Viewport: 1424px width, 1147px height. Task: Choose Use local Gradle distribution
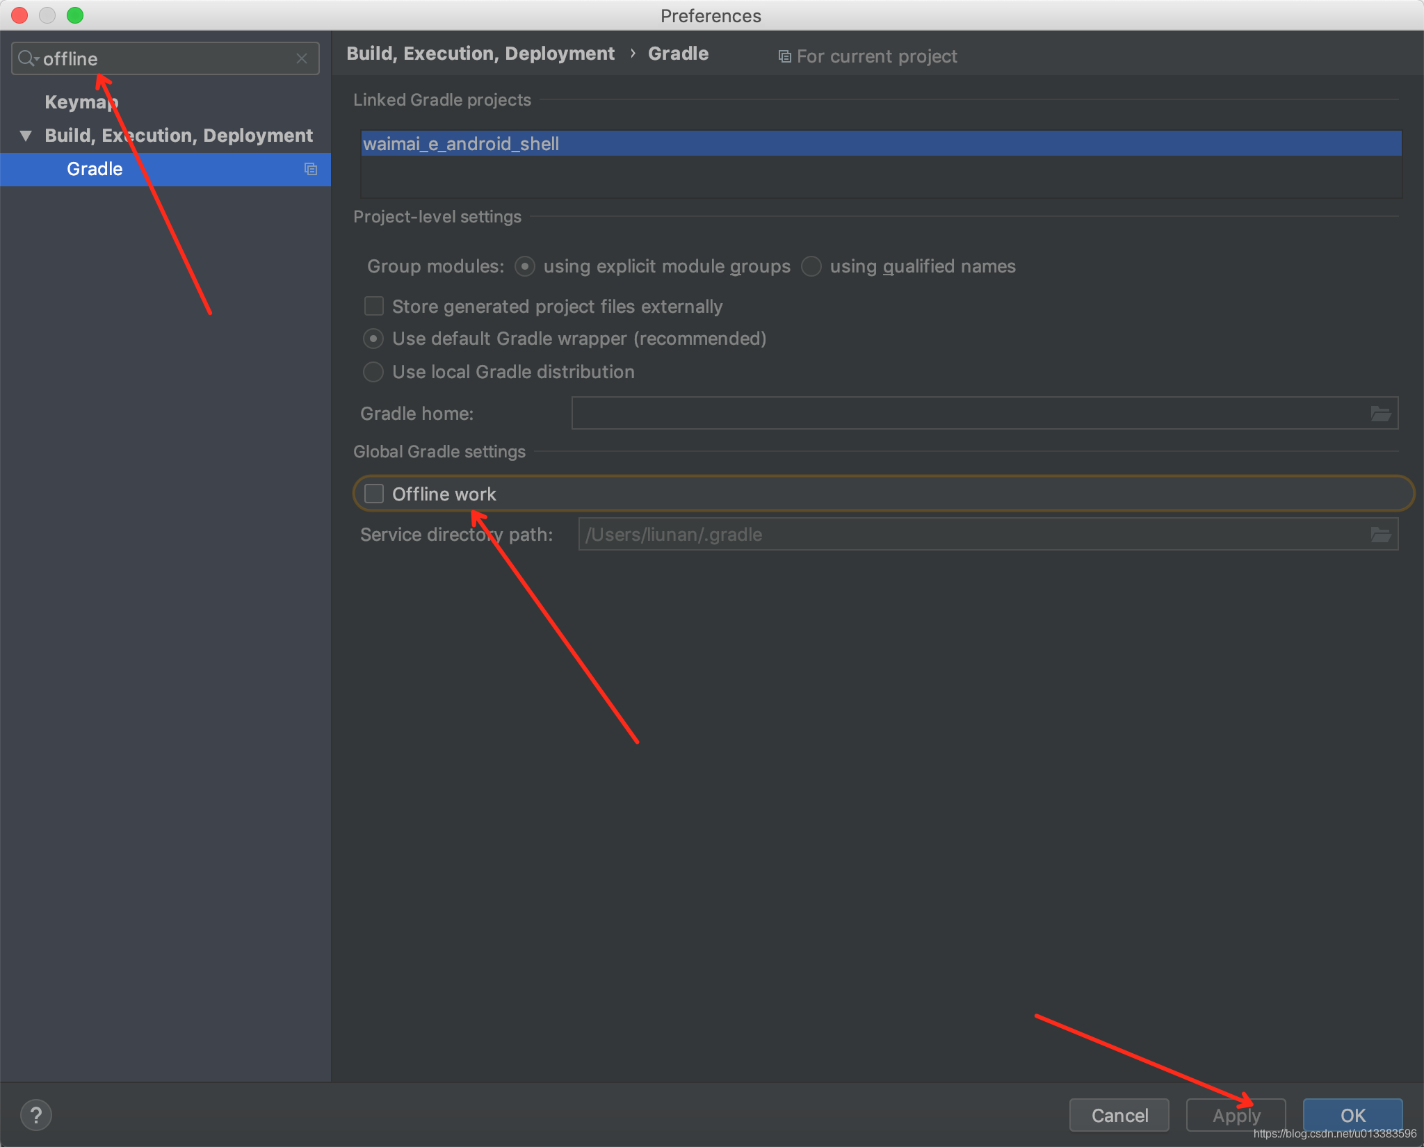click(x=373, y=372)
